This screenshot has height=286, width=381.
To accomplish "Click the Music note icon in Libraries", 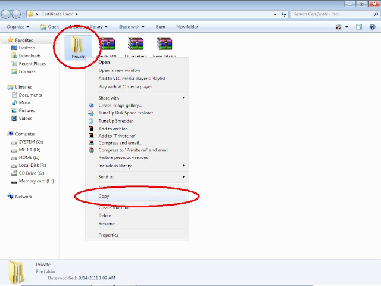I will point(14,102).
